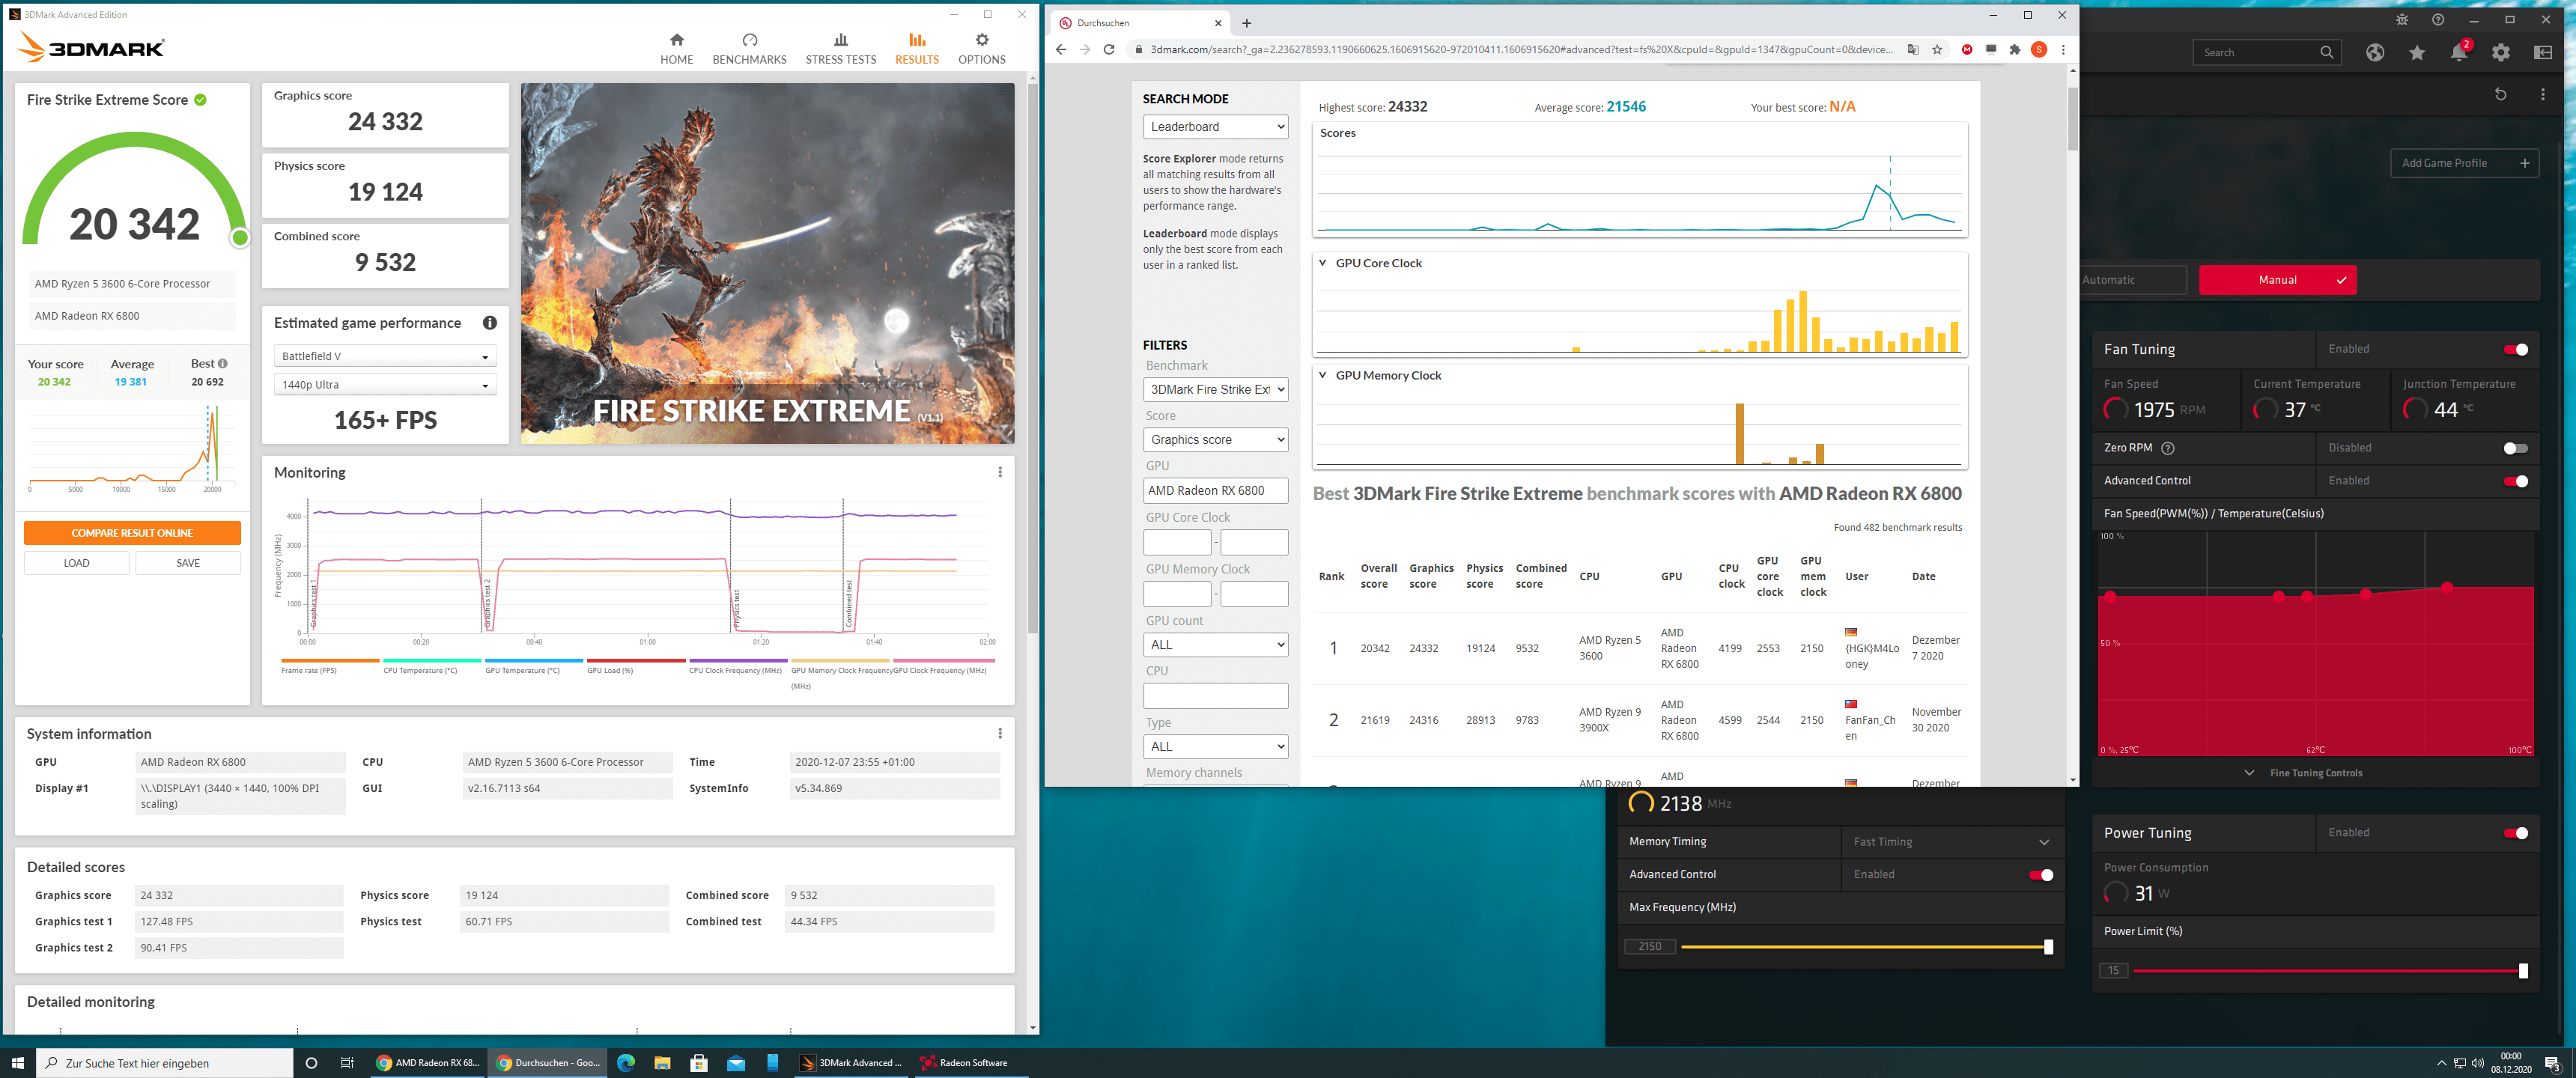Viewport: 2576px width, 1078px height.
Task: Open 3DMark Options gear icon
Action: (981, 40)
